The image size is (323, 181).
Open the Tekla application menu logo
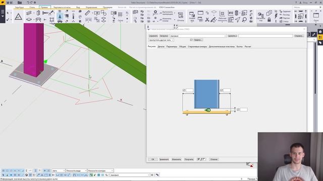(3, 3)
